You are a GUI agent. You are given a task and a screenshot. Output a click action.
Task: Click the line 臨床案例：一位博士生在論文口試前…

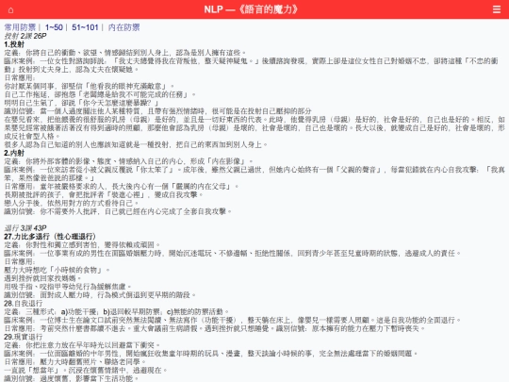(232, 320)
